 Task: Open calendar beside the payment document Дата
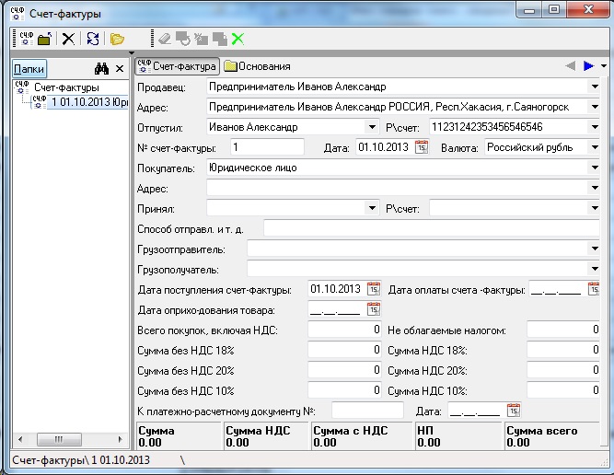tap(514, 411)
